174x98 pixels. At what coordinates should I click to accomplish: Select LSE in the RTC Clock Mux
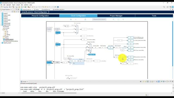pos(77,29)
